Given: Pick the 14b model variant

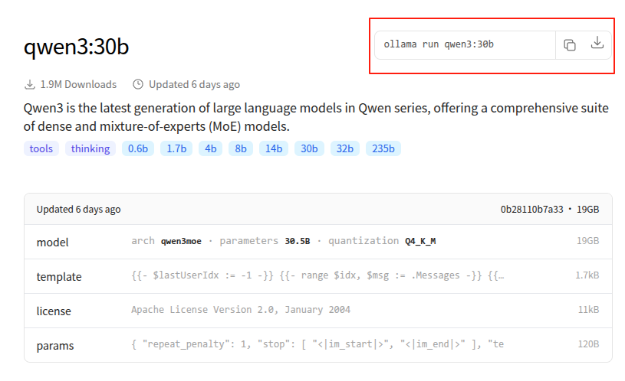Looking at the screenshot, I should (274, 148).
